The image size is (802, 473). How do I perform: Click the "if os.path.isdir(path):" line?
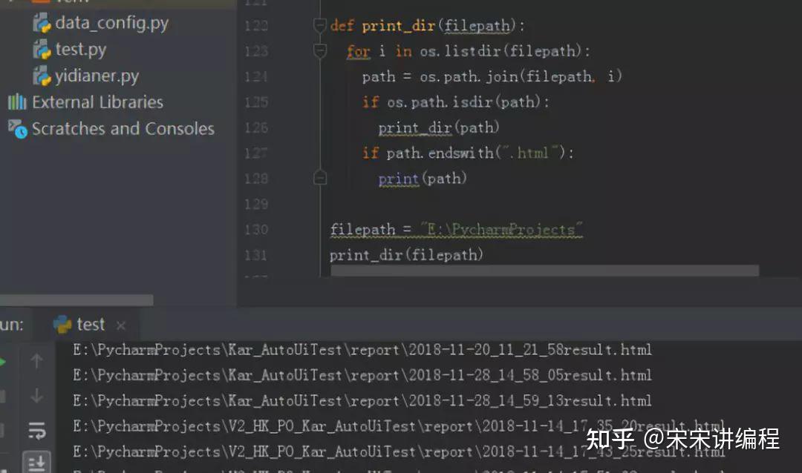click(x=456, y=102)
